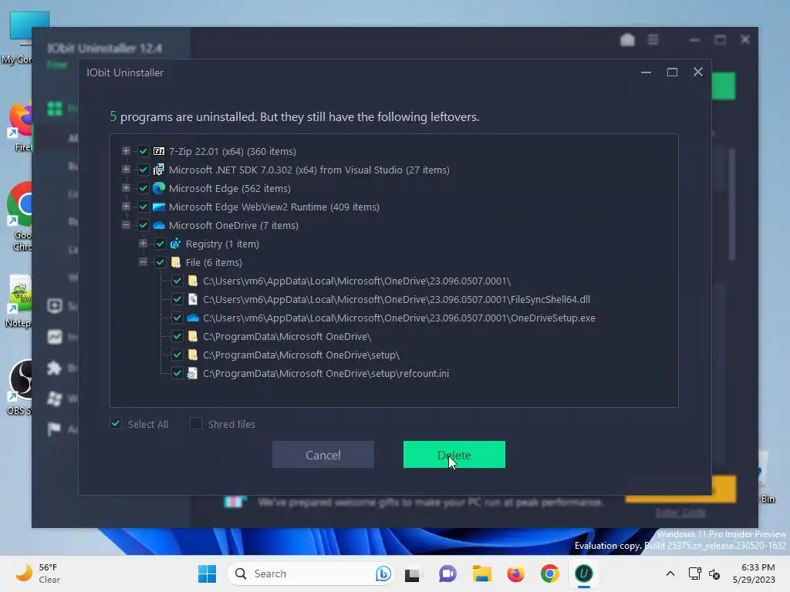Uncheck Microsoft Edge WebView2 Runtime checkbox
Screen dimensions: 790x592
143,207
